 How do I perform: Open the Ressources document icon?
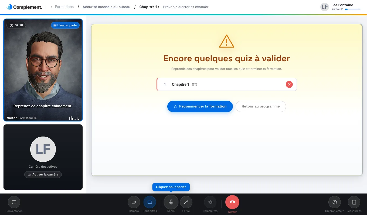tap(354, 202)
